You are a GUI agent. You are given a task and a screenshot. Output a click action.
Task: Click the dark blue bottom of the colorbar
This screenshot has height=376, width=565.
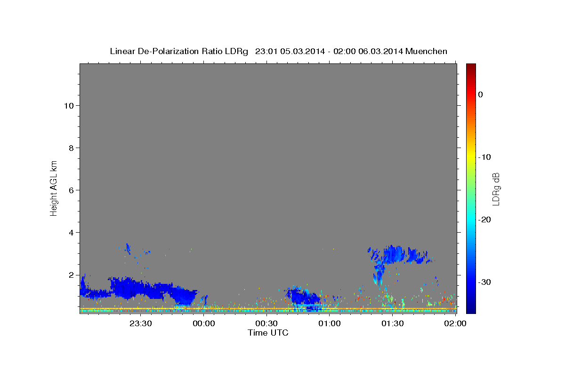point(471,308)
